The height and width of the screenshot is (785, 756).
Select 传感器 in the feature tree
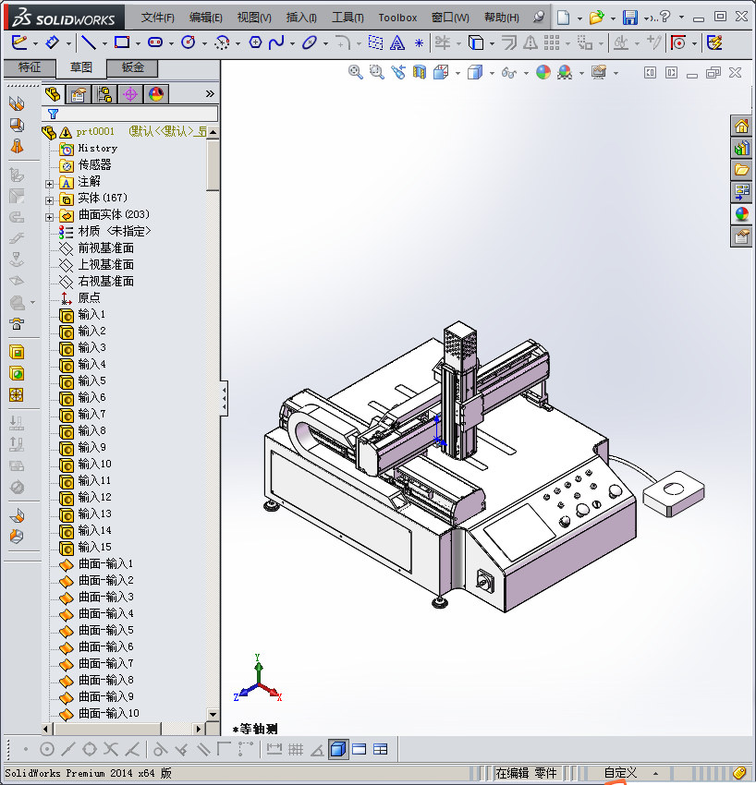[94, 164]
